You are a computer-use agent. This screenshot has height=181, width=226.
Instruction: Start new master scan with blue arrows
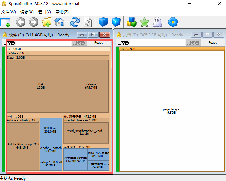(x=75, y=22)
